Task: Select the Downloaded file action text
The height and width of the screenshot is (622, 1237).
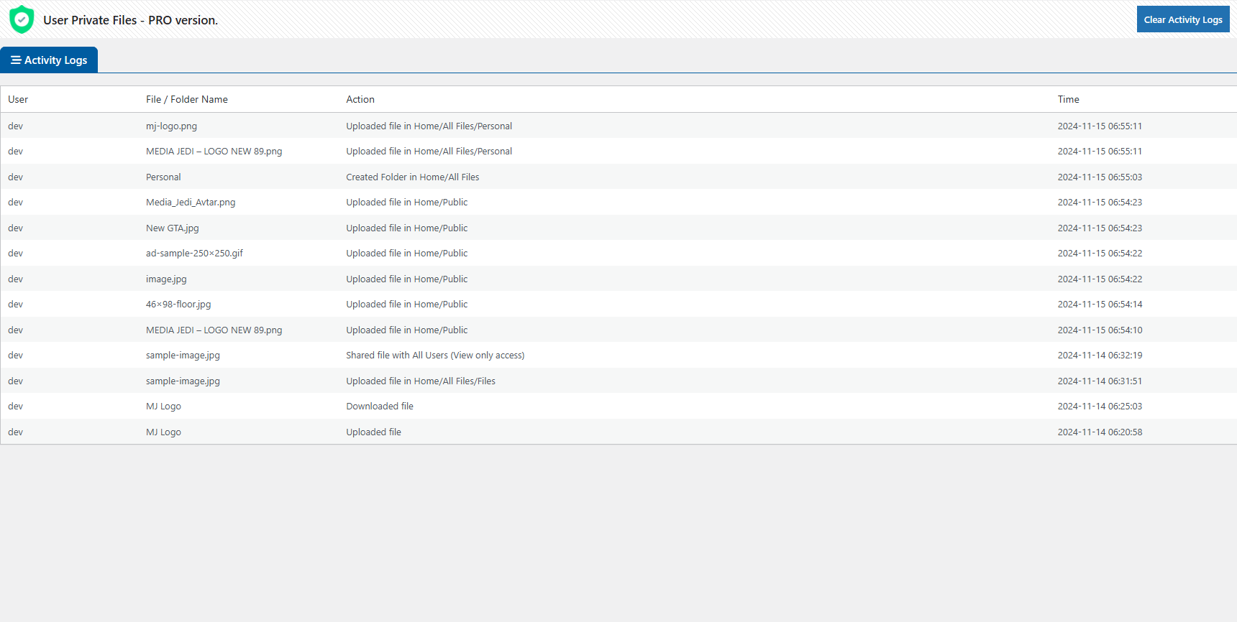Action: coord(379,407)
